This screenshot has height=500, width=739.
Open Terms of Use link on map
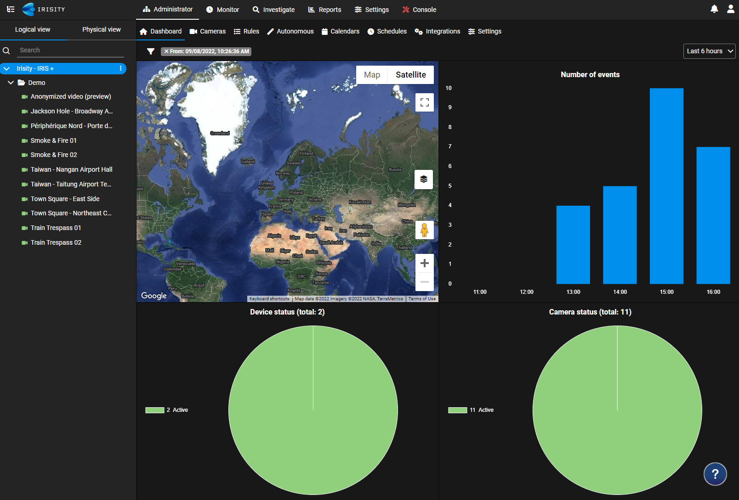click(x=422, y=299)
